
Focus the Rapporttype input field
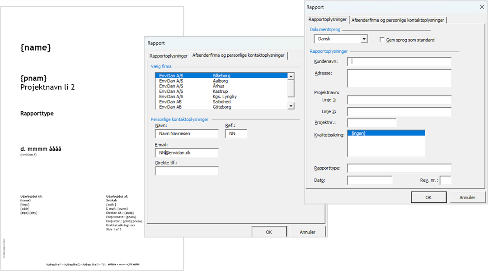click(x=399, y=168)
